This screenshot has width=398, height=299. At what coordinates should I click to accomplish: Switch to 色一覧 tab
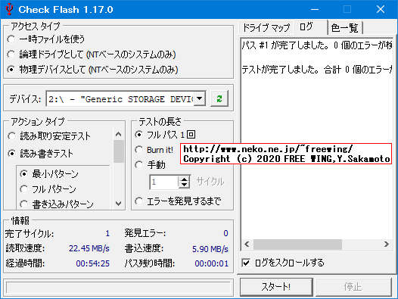point(345,28)
